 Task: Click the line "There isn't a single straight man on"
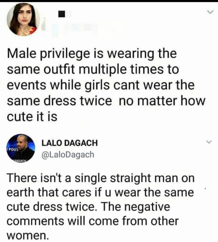coord(101,178)
